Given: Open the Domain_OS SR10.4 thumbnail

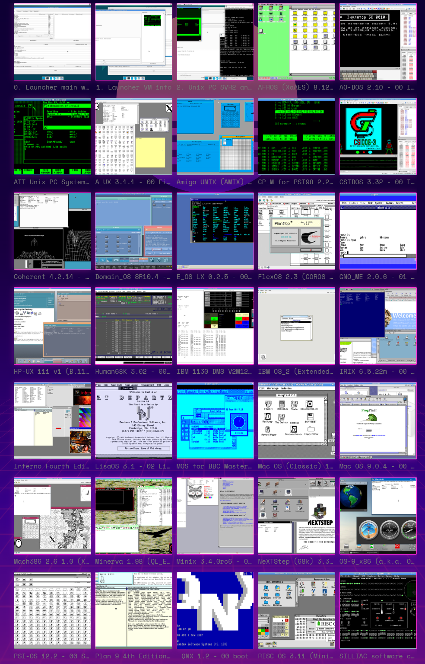Looking at the screenshot, I should pos(133,231).
